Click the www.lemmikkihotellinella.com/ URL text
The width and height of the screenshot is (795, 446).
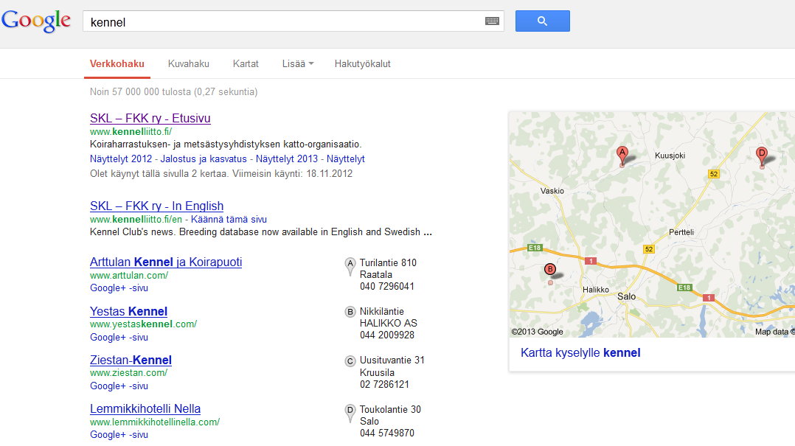(x=155, y=422)
